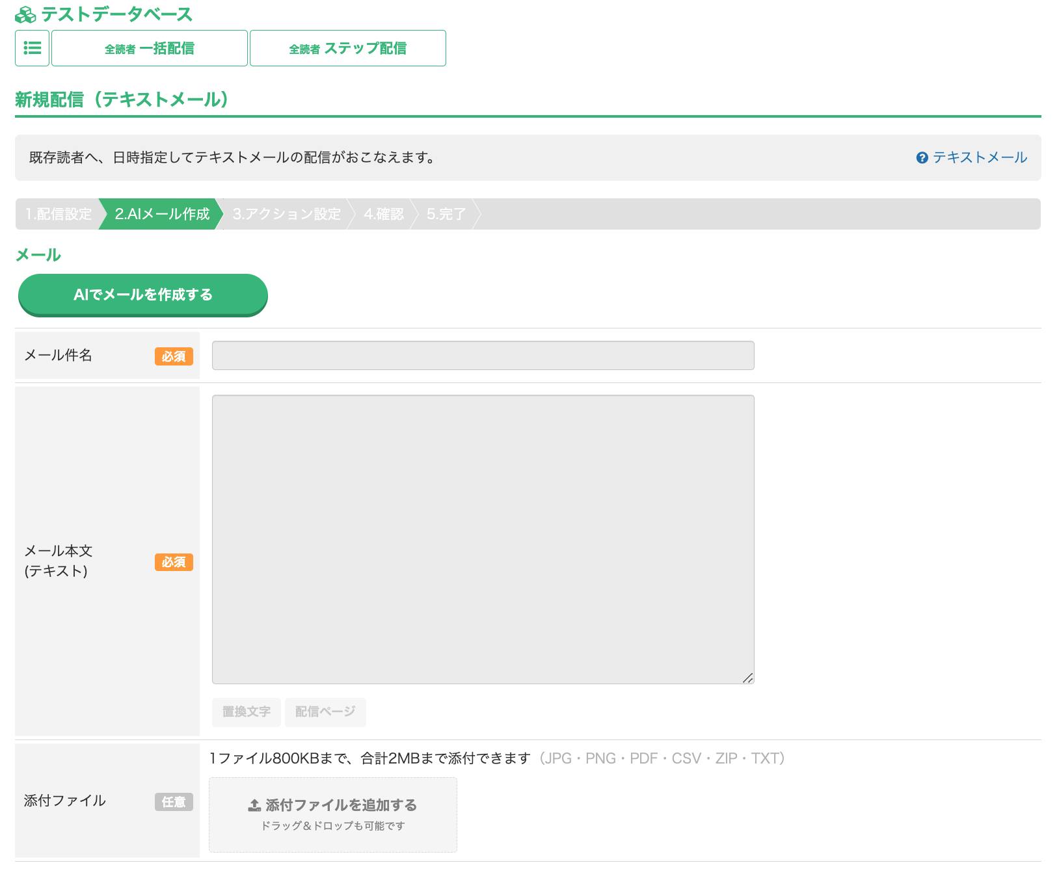The image size is (1059, 878).
Task: Open 全読者 一括配信 tab
Action: tap(150, 48)
